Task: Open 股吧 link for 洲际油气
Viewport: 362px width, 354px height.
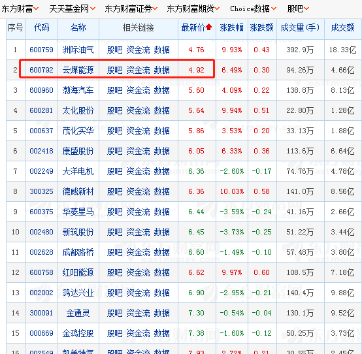Action: tap(115, 50)
